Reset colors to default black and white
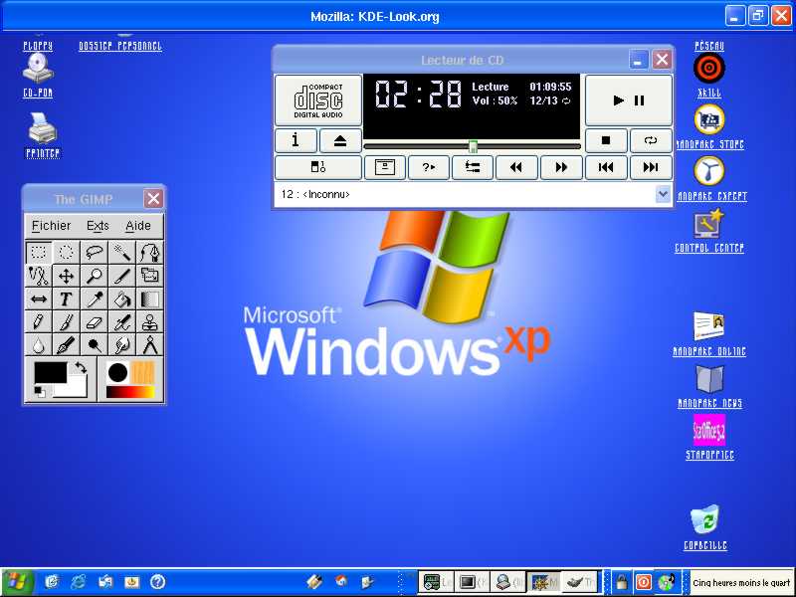Image resolution: width=796 pixels, height=597 pixels. tap(40, 392)
